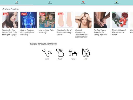The height and width of the screenshot is (100, 133).
Task: Open the Search magnifier icon
Action: 50,2
